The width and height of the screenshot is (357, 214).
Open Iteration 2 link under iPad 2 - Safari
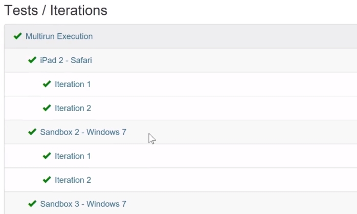pyautogui.click(x=73, y=108)
